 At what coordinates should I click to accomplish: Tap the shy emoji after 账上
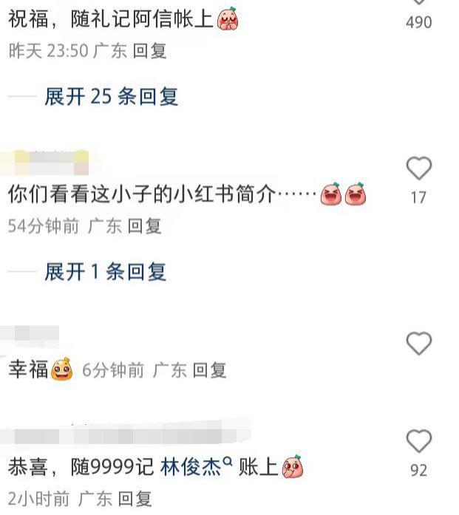[293, 466]
